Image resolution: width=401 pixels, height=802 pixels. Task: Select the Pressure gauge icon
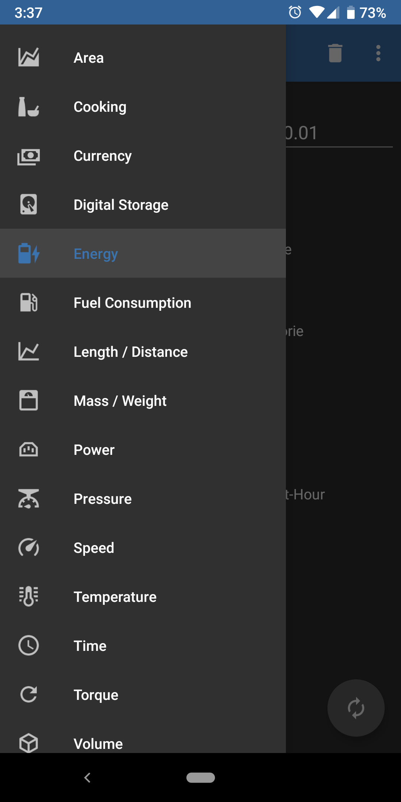[x=29, y=499]
